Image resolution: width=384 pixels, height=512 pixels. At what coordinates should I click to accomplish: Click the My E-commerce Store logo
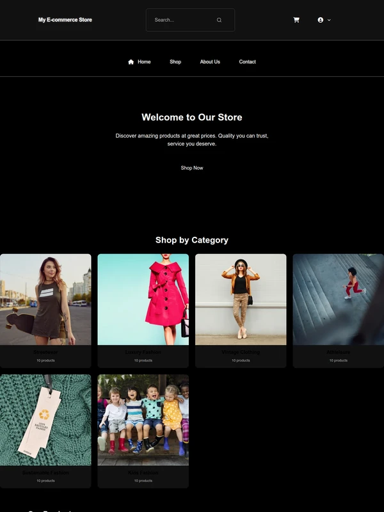pyautogui.click(x=65, y=20)
